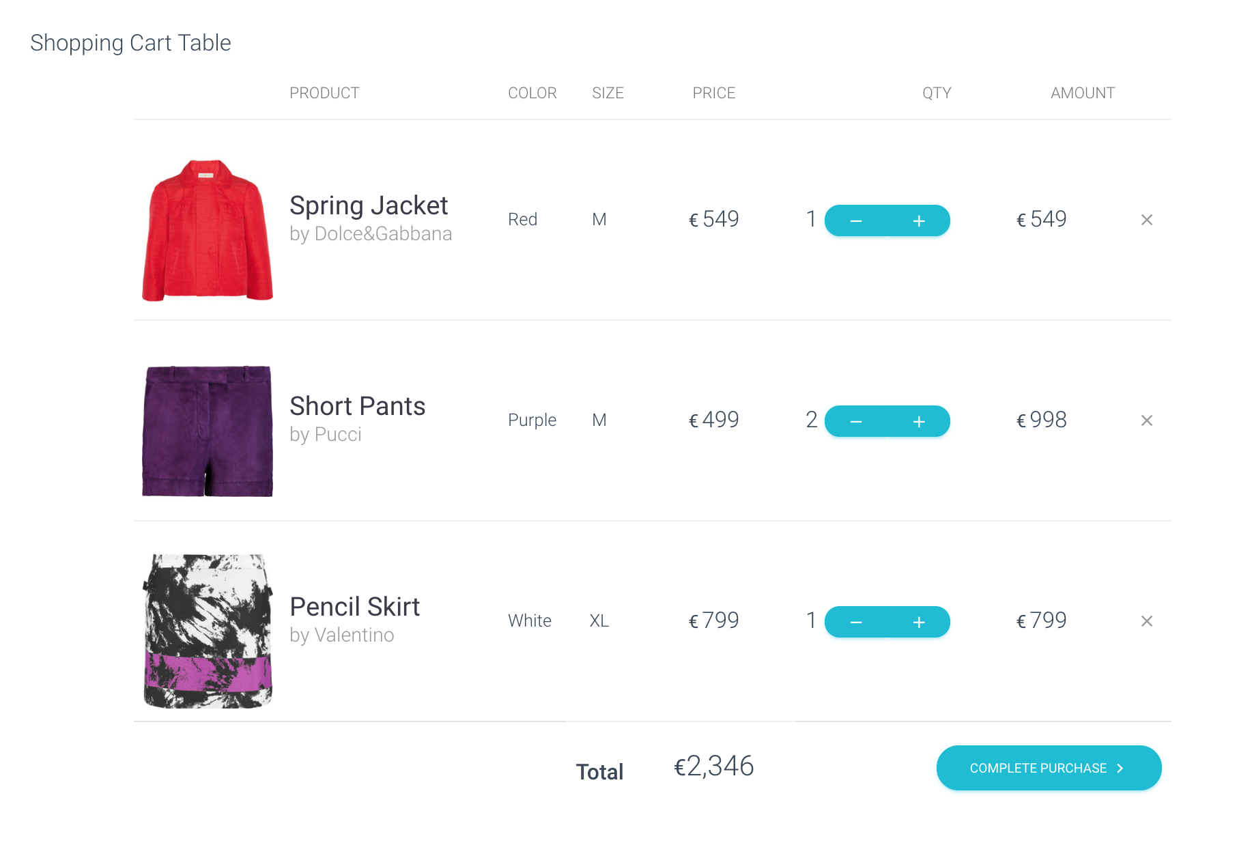Open the Pencil Skirt product title
1237x845 pixels.
pos(354,607)
